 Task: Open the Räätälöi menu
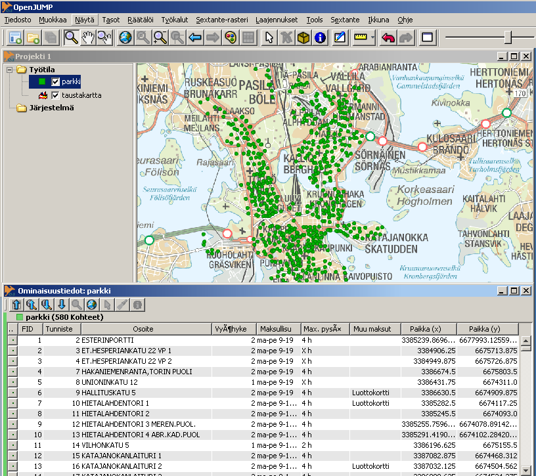pyautogui.click(x=141, y=20)
